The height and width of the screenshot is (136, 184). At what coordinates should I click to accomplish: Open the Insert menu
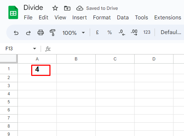[80, 18]
